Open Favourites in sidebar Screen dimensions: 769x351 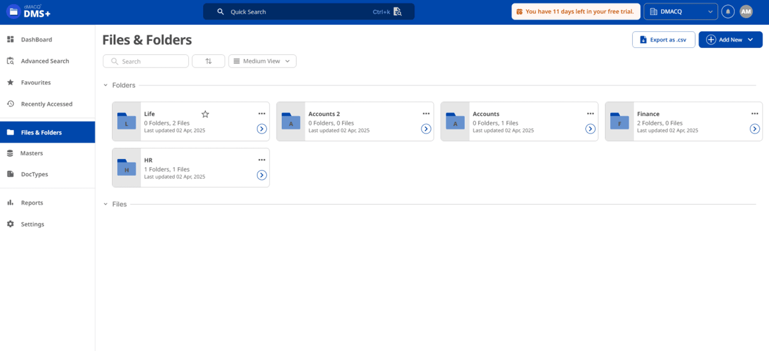coord(48,82)
